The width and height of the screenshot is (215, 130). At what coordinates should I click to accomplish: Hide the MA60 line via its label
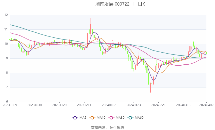(x=139, y=118)
